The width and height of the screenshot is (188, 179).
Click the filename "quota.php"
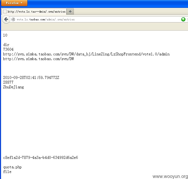[x=12, y=167]
